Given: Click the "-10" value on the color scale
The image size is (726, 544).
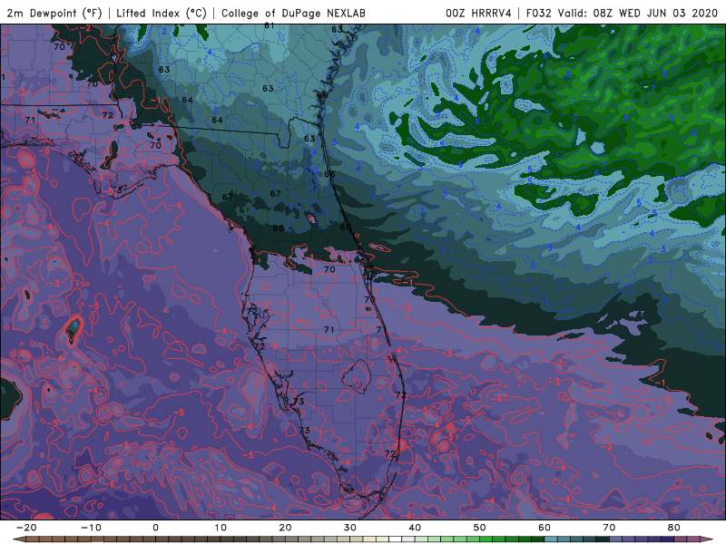Looking at the screenshot, I should (x=91, y=528).
